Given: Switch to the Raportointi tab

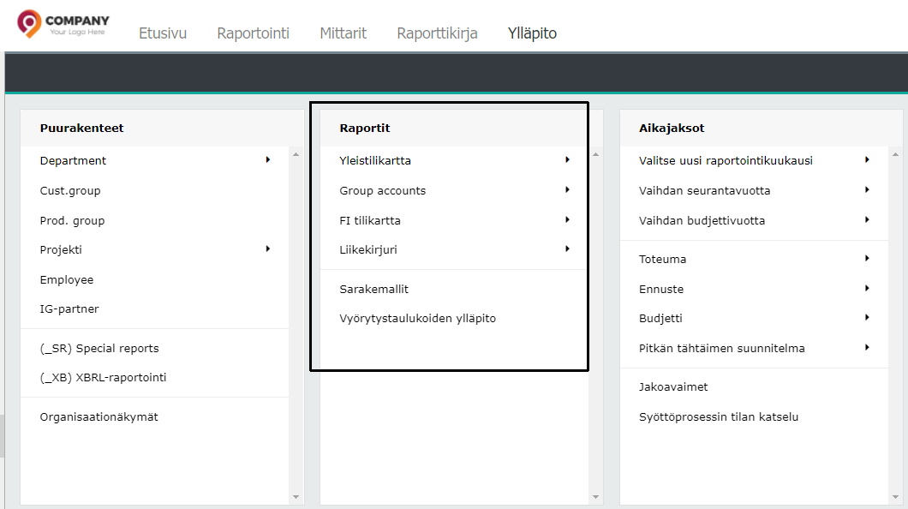Looking at the screenshot, I should (253, 33).
